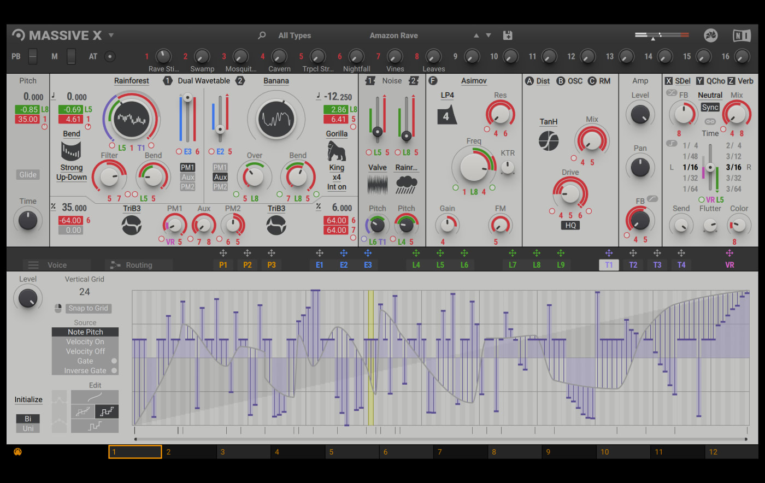This screenshot has width=765, height=483.
Task: Switch to the T2 tracker tab
Action: 633,265
